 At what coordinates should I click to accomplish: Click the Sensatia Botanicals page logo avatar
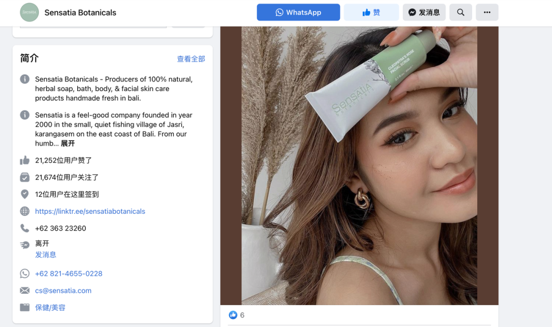[x=29, y=12]
